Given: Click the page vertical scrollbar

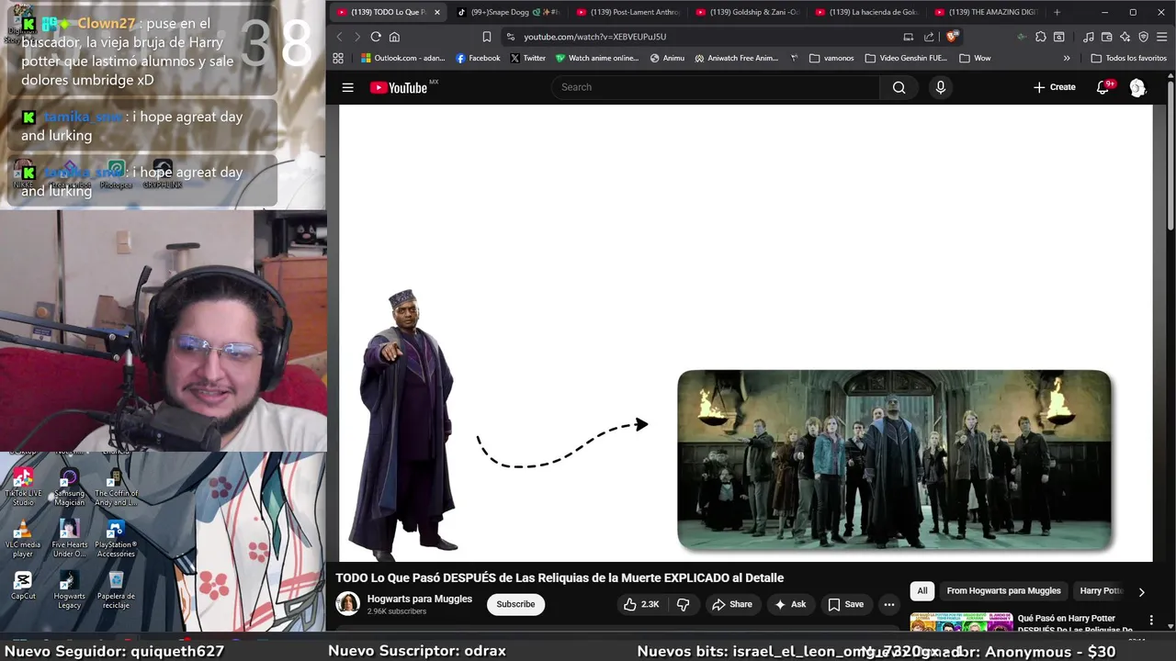Looking at the screenshot, I should click(1170, 156).
